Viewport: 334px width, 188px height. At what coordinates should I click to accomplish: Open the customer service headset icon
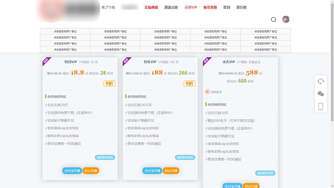click(321, 81)
